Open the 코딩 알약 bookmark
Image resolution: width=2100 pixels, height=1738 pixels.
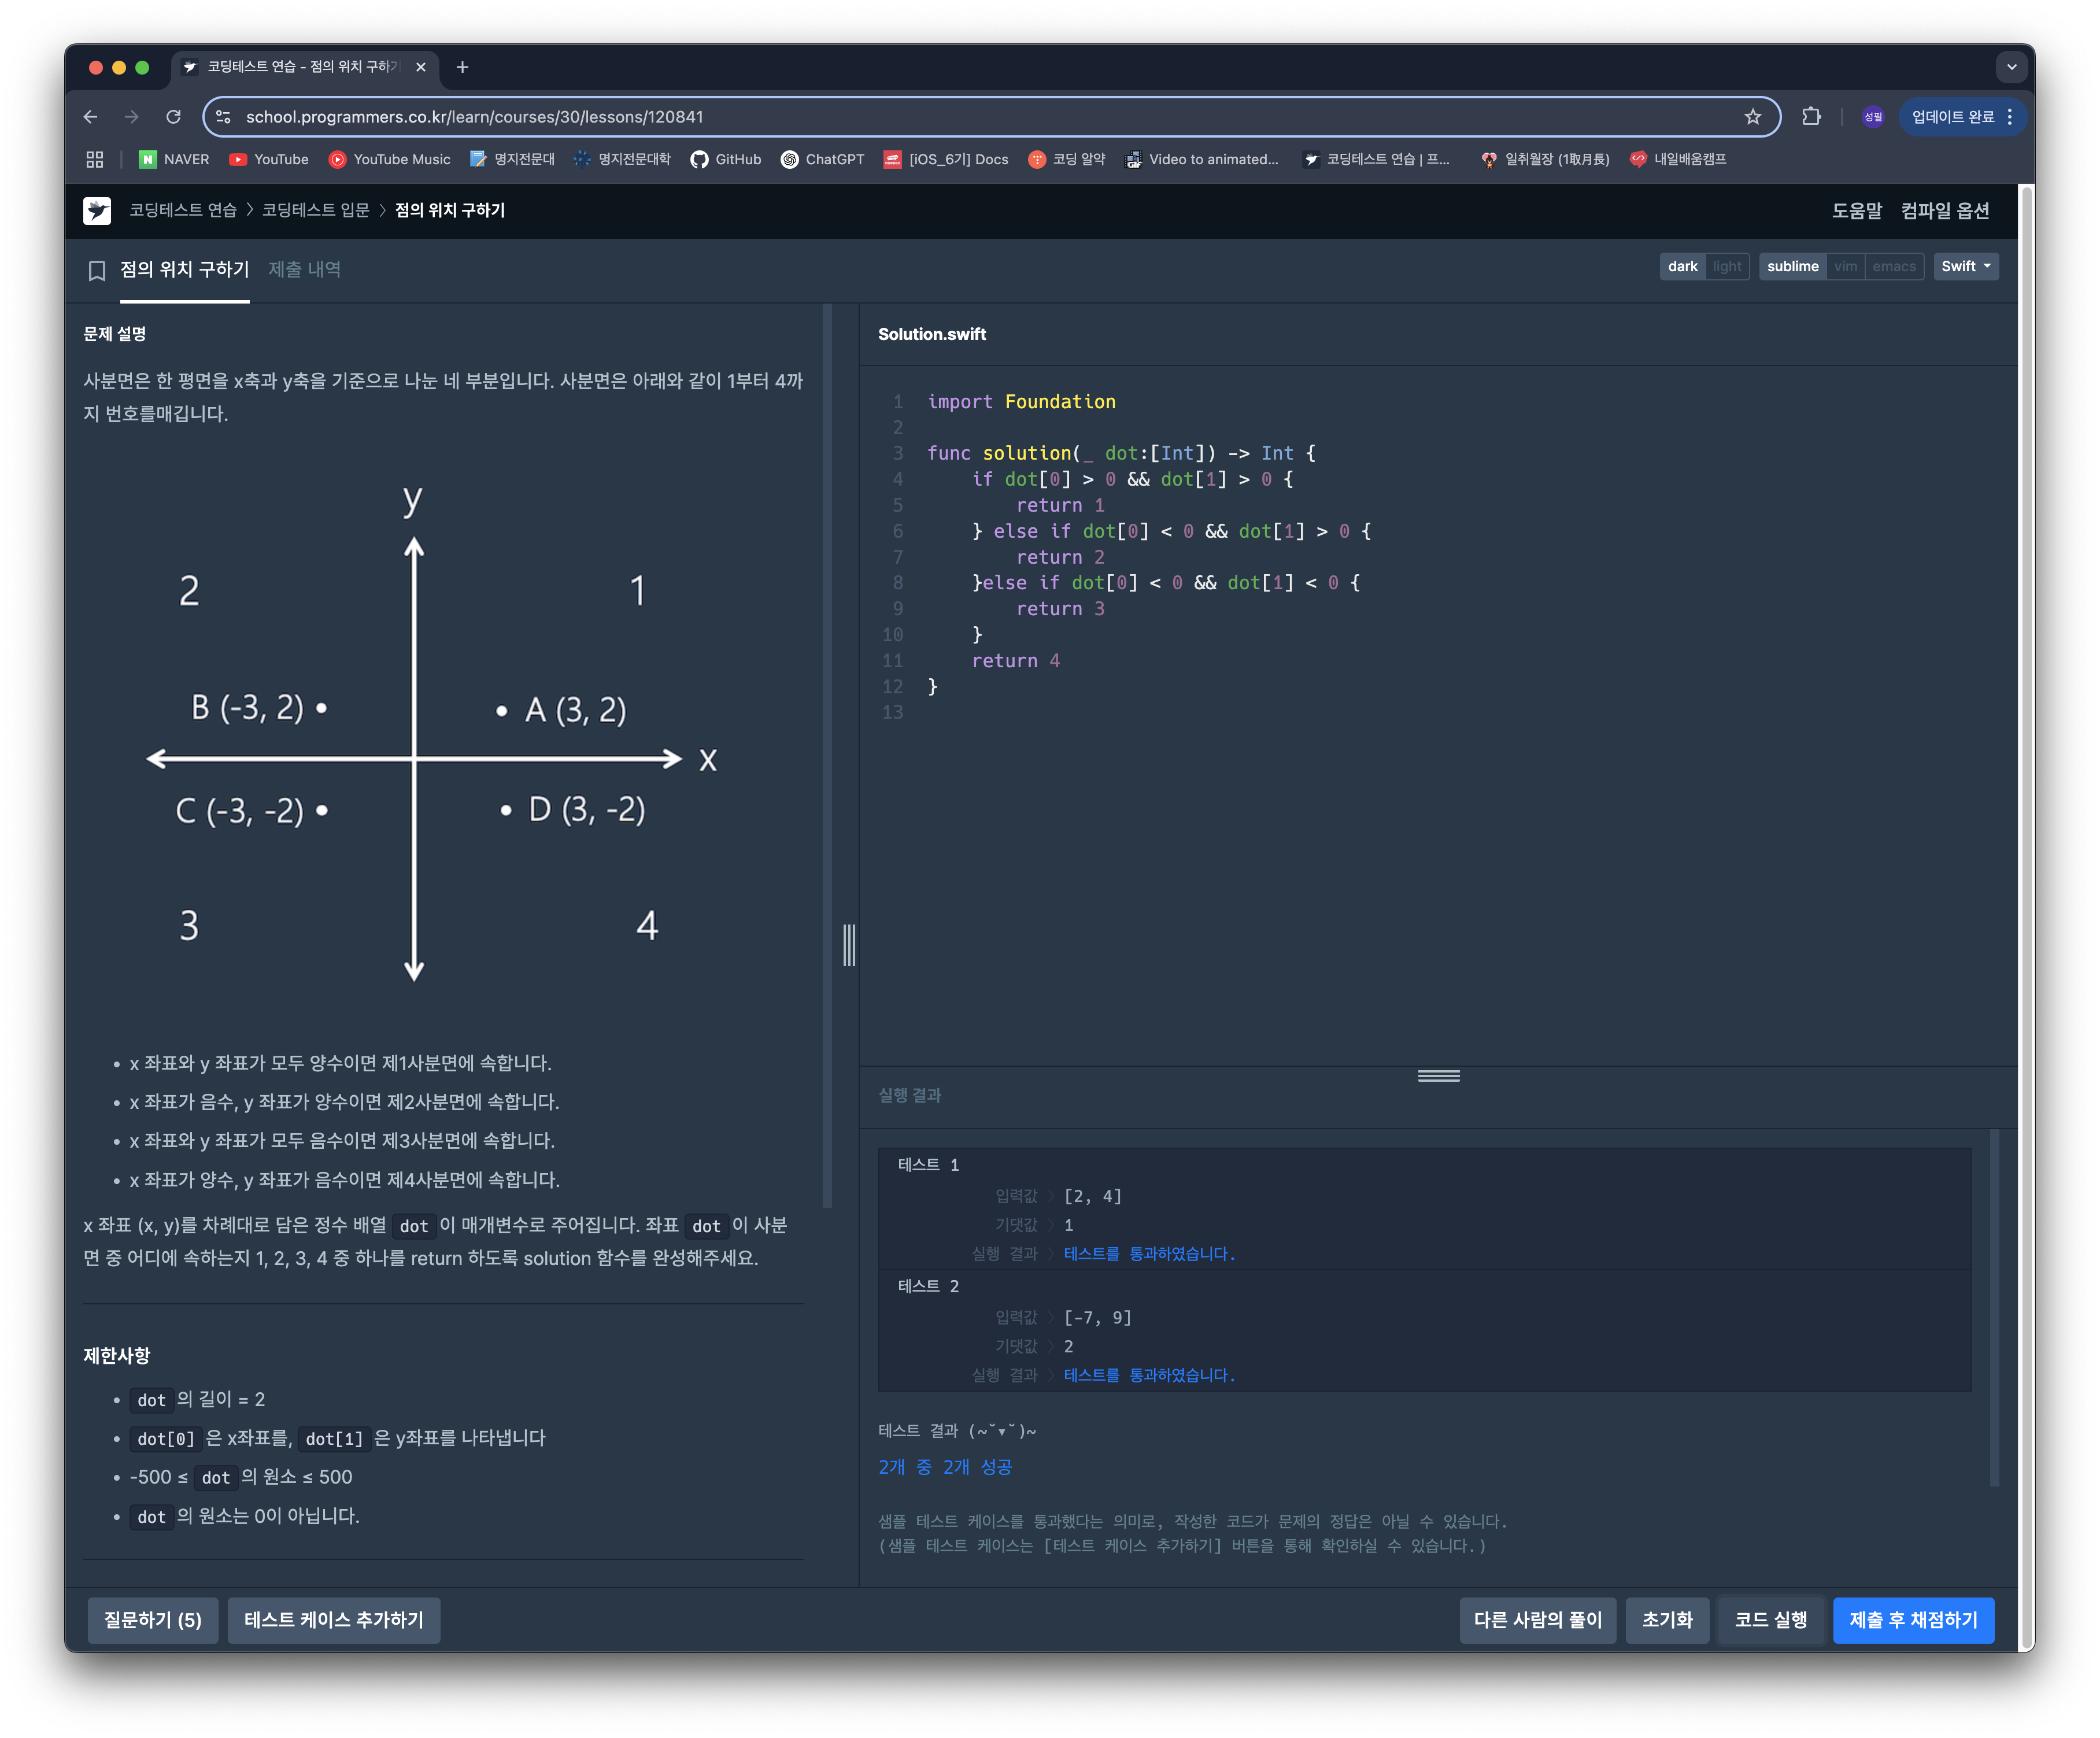tap(1067, 159)
